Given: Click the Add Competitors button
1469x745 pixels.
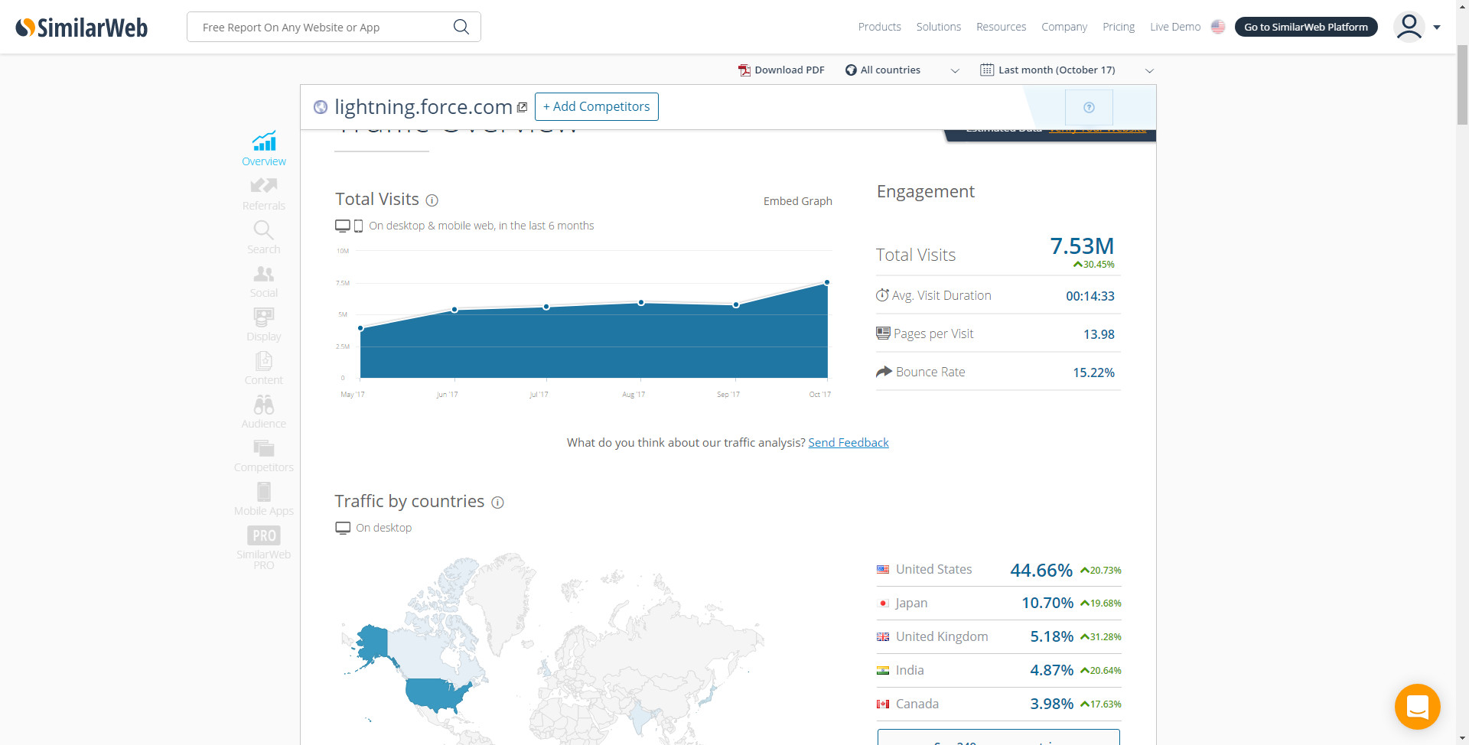Looking at the screenshot, I should [597, 107].
